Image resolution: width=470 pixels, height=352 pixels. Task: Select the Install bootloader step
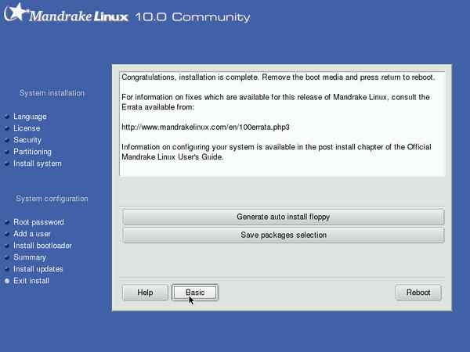[42, 246]
